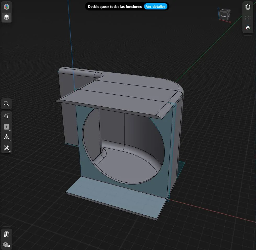Click the Frontal face of orientation cube
Viewport: 256px width, 250px height.
pyautogui.click(x=223, y=16)
